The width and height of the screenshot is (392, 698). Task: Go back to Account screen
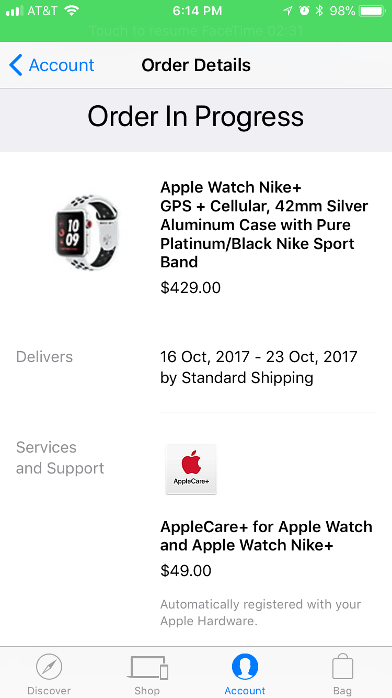(x=52, y=65)
